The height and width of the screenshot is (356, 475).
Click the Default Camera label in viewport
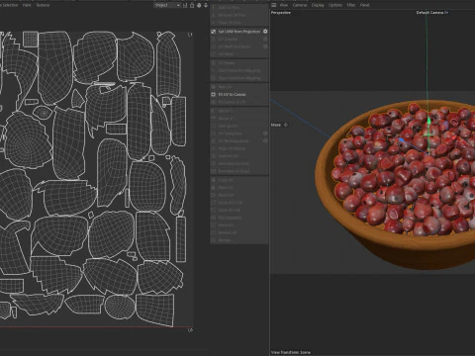[432, 13]
